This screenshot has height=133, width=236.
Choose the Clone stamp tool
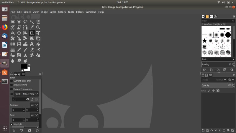pos(25,55)
